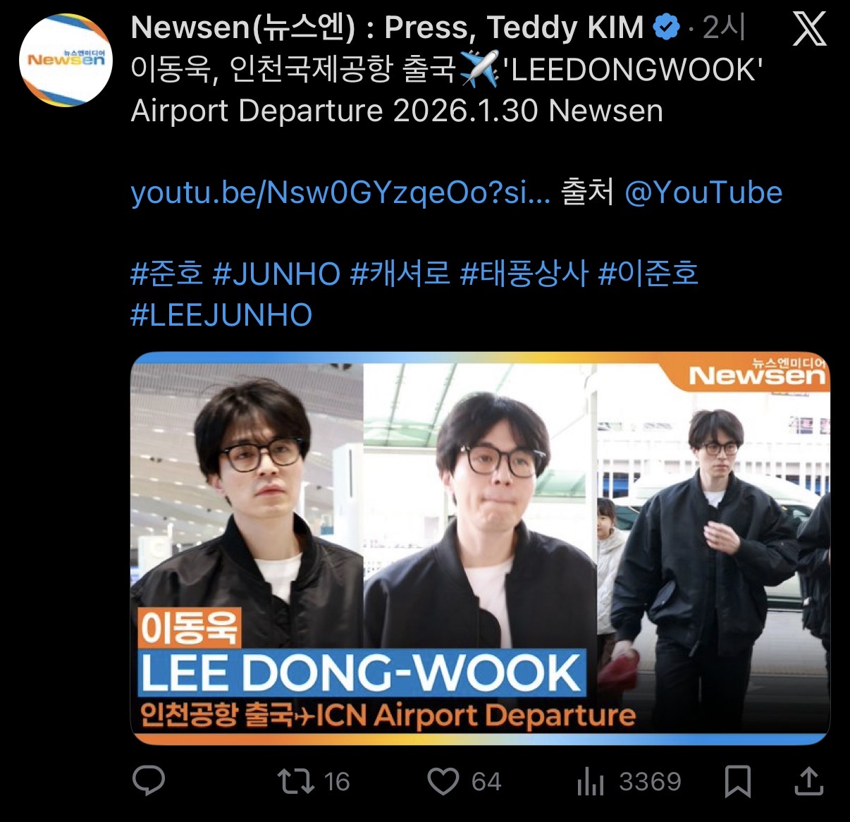Bookmark this Newsen post
The width and height of the screenshot is (850, 822).
coord(737,781)
